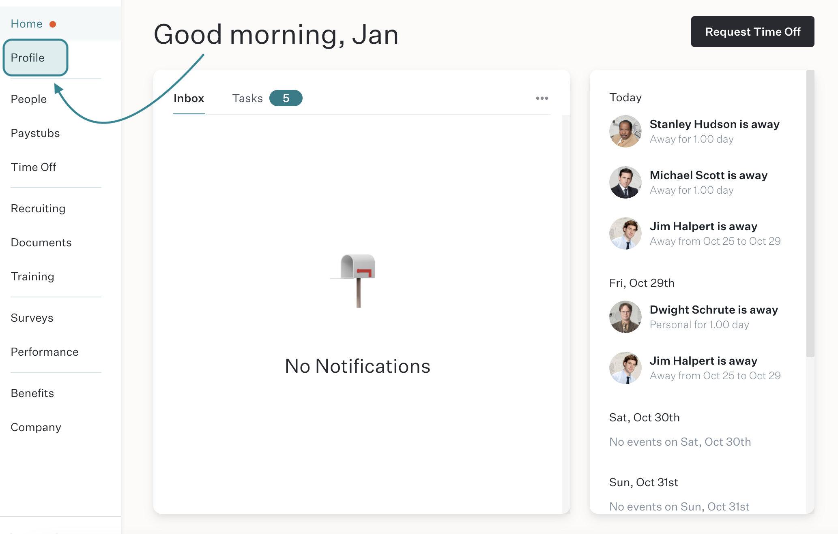Click Michael Scott's avatar photo
Screen dimensions: 838x534
pos(625,182)
